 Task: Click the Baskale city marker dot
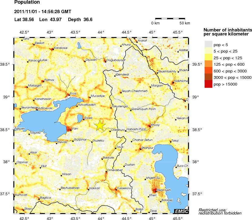click(x=102, y=159)
